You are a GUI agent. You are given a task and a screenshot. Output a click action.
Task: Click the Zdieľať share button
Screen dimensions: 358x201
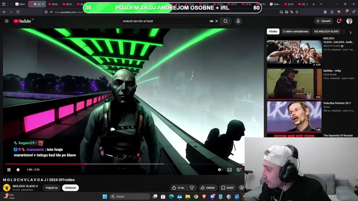(x=208, y=188)
